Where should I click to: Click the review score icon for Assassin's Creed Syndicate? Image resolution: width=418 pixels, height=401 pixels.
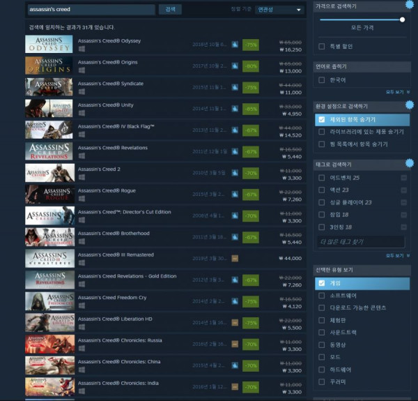[235, 87]
